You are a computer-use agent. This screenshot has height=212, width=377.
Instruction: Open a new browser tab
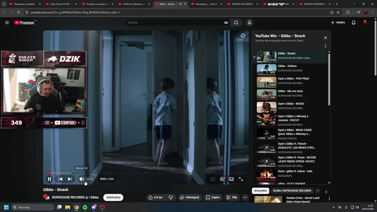pyautogui.click(x=337, y=4)
